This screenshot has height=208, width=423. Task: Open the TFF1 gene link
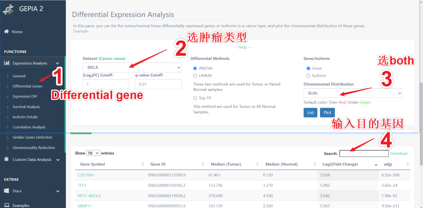[x=82, y=186]
